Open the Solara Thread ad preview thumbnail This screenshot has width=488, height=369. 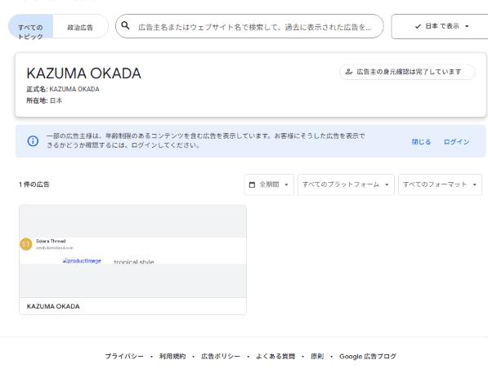(133, 251)
